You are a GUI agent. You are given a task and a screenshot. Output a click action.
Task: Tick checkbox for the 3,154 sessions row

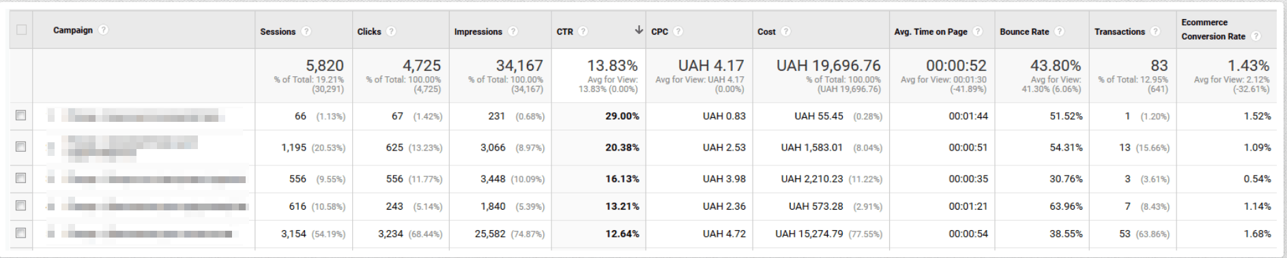coord(21,233)
